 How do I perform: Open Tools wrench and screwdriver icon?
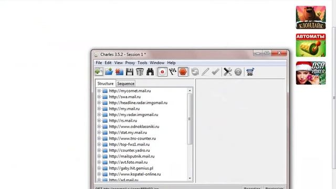227,72
